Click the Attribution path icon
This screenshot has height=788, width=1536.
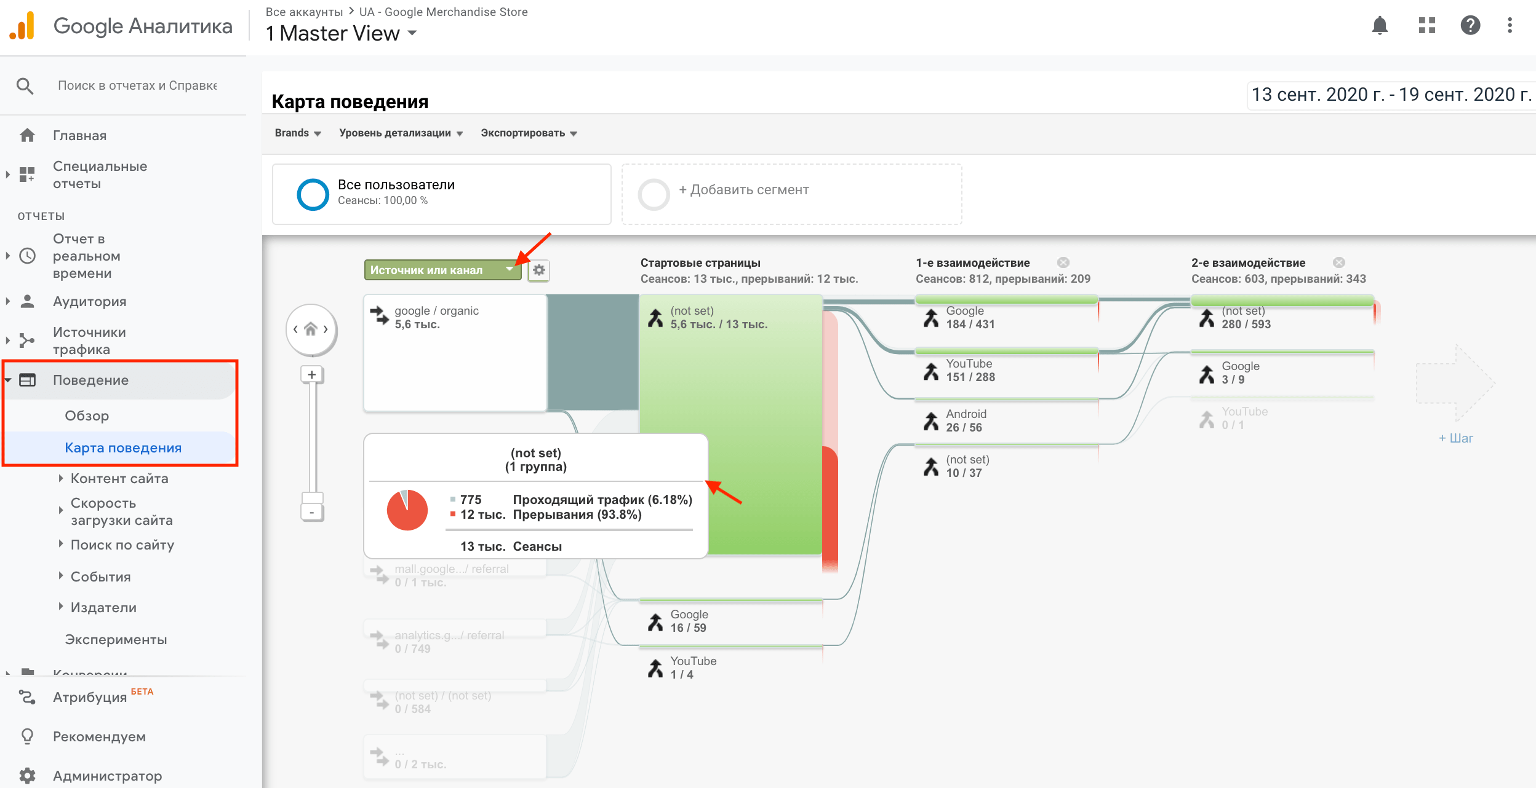27,696
